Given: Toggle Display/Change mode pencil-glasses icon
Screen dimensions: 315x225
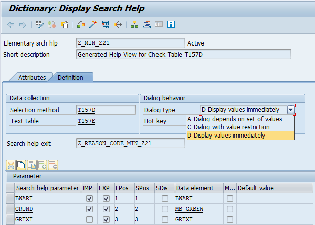Looking at the screenshot, I should point(39,25).
